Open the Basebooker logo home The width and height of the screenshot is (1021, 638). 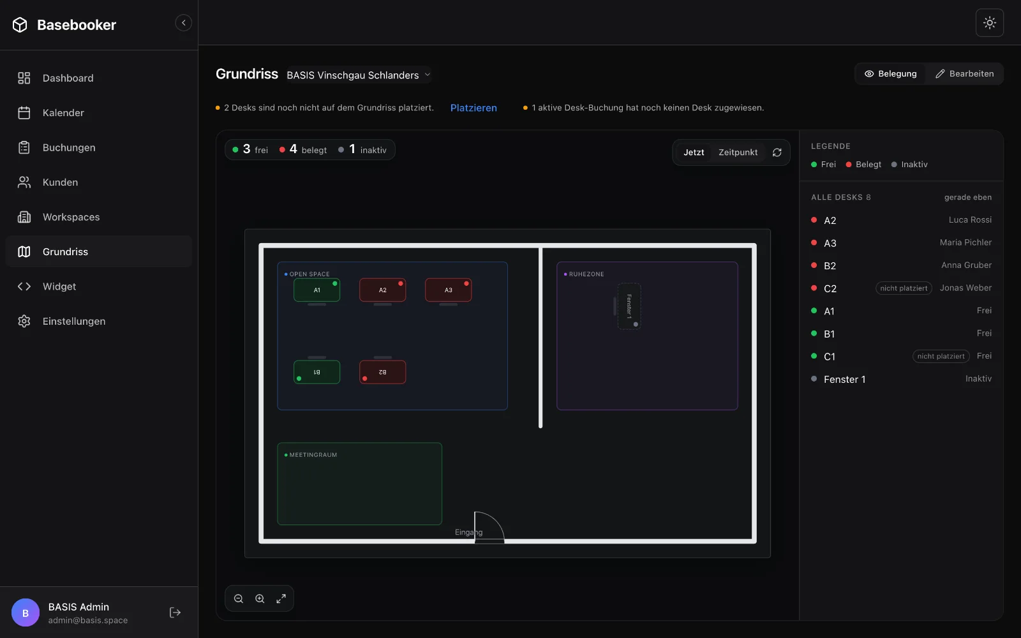tap(64, 25)
